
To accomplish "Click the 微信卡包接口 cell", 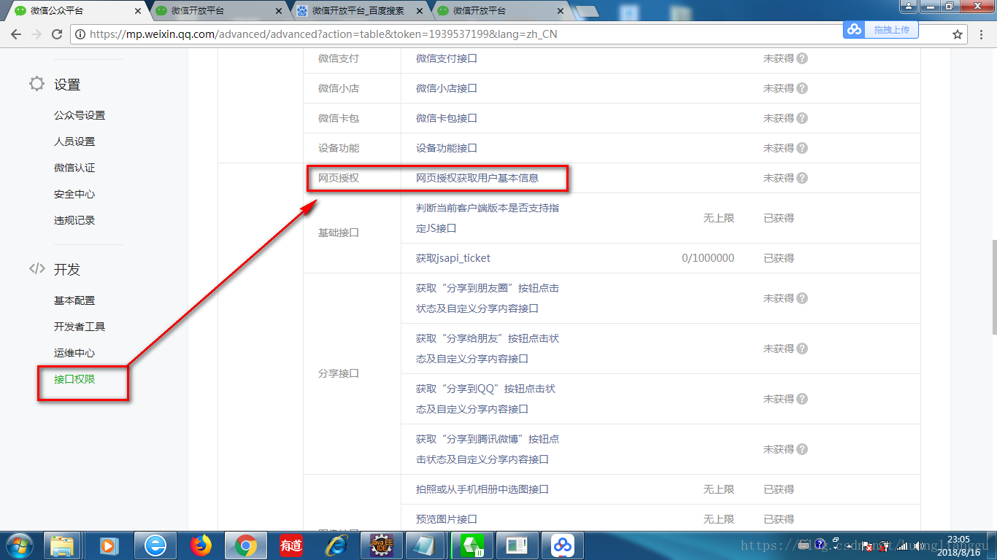I will click(447, 118).
